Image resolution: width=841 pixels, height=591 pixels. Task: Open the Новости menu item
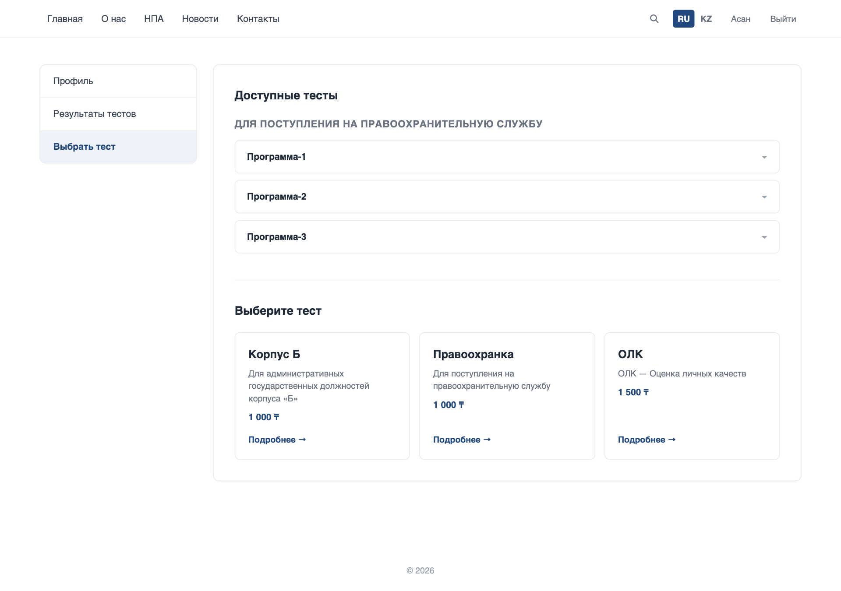(200, 19)
